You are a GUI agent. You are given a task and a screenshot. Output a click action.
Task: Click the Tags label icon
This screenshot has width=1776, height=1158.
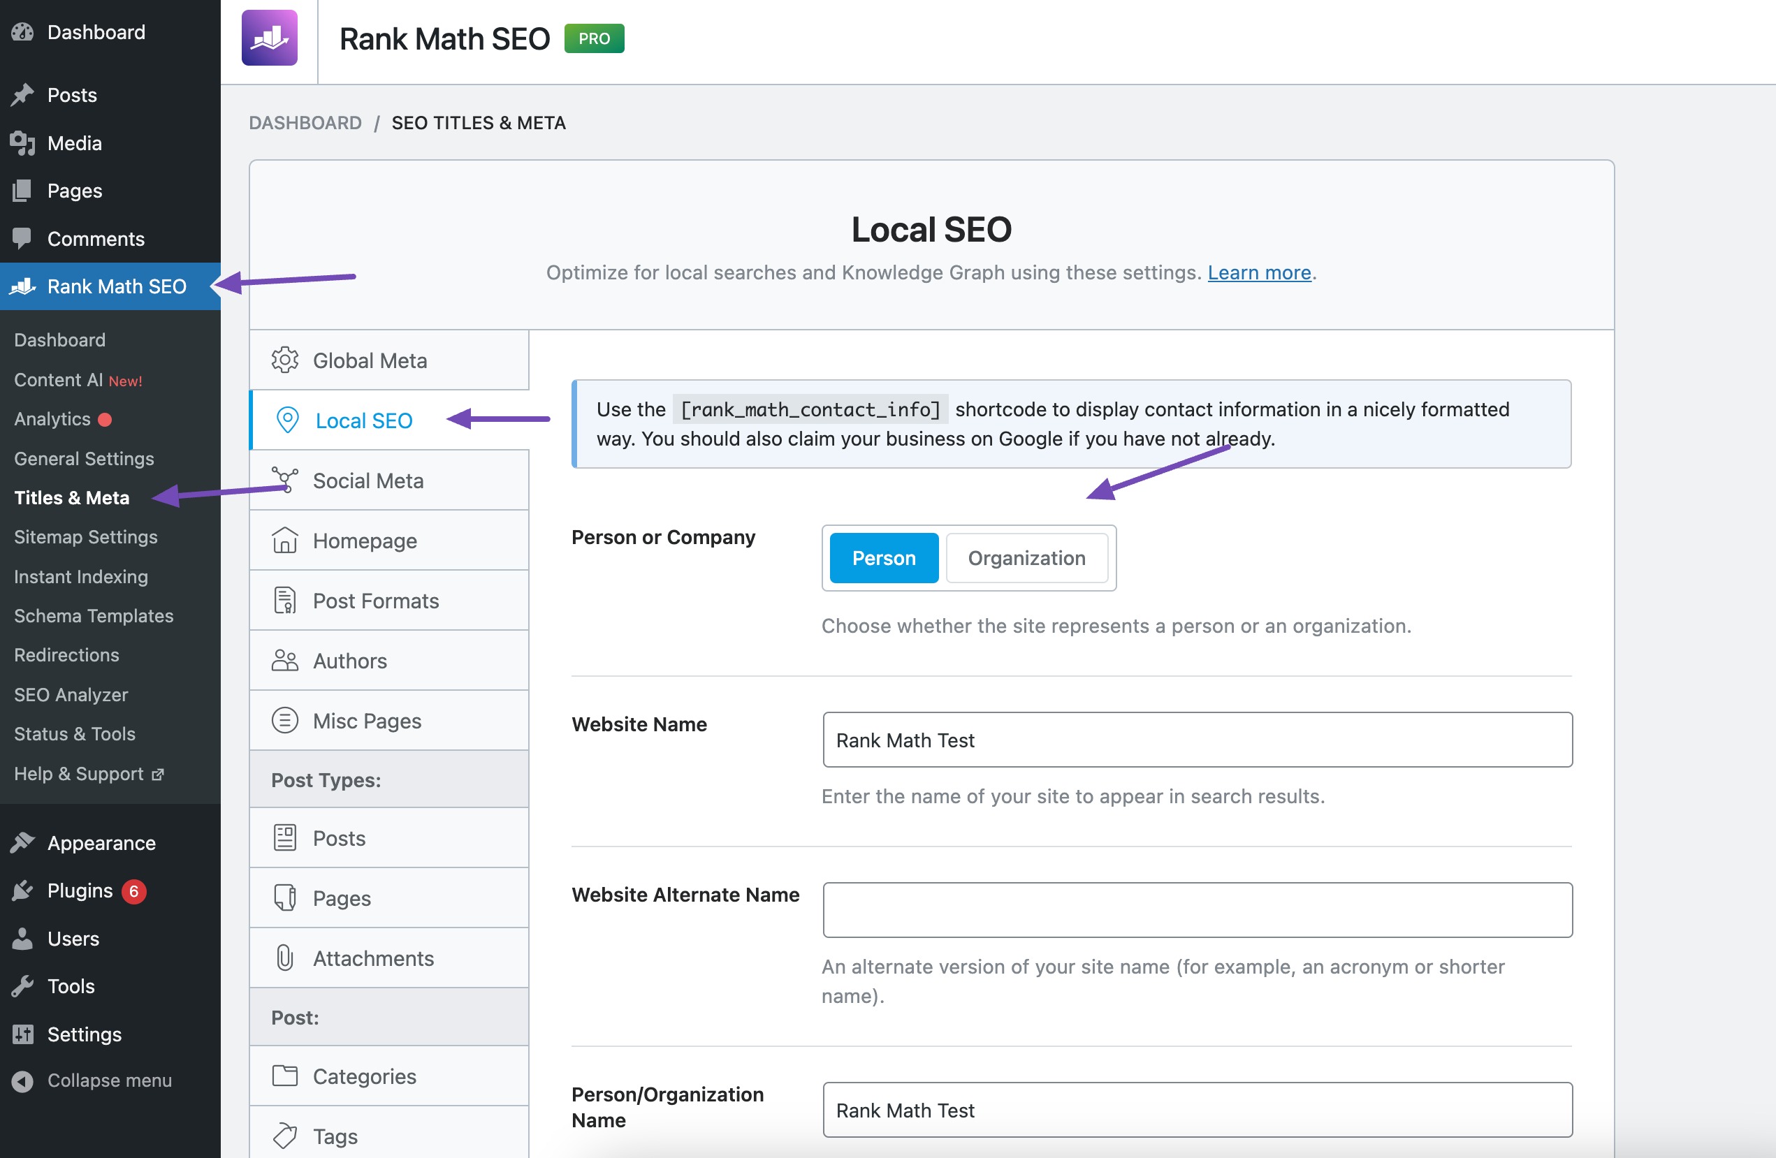284,1136
